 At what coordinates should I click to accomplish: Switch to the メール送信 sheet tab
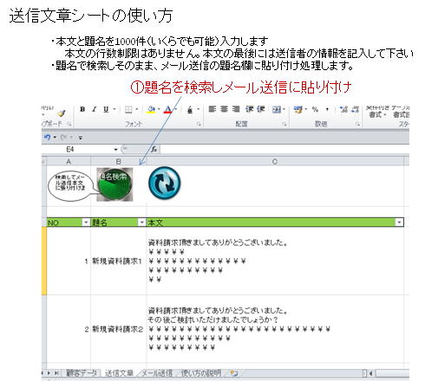(x=157, y=373)
